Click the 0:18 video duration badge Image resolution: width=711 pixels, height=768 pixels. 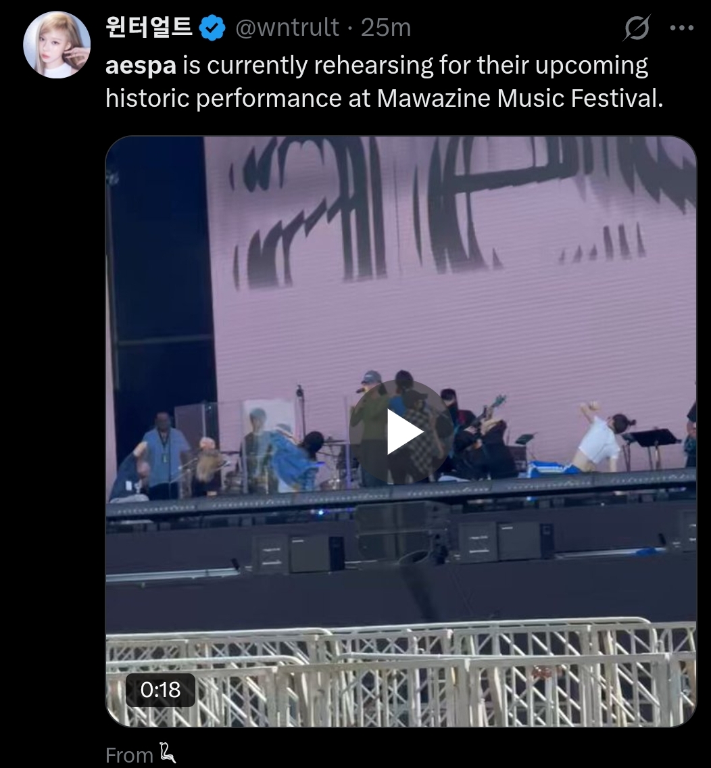pyautogui.click(x=160, y=690)
